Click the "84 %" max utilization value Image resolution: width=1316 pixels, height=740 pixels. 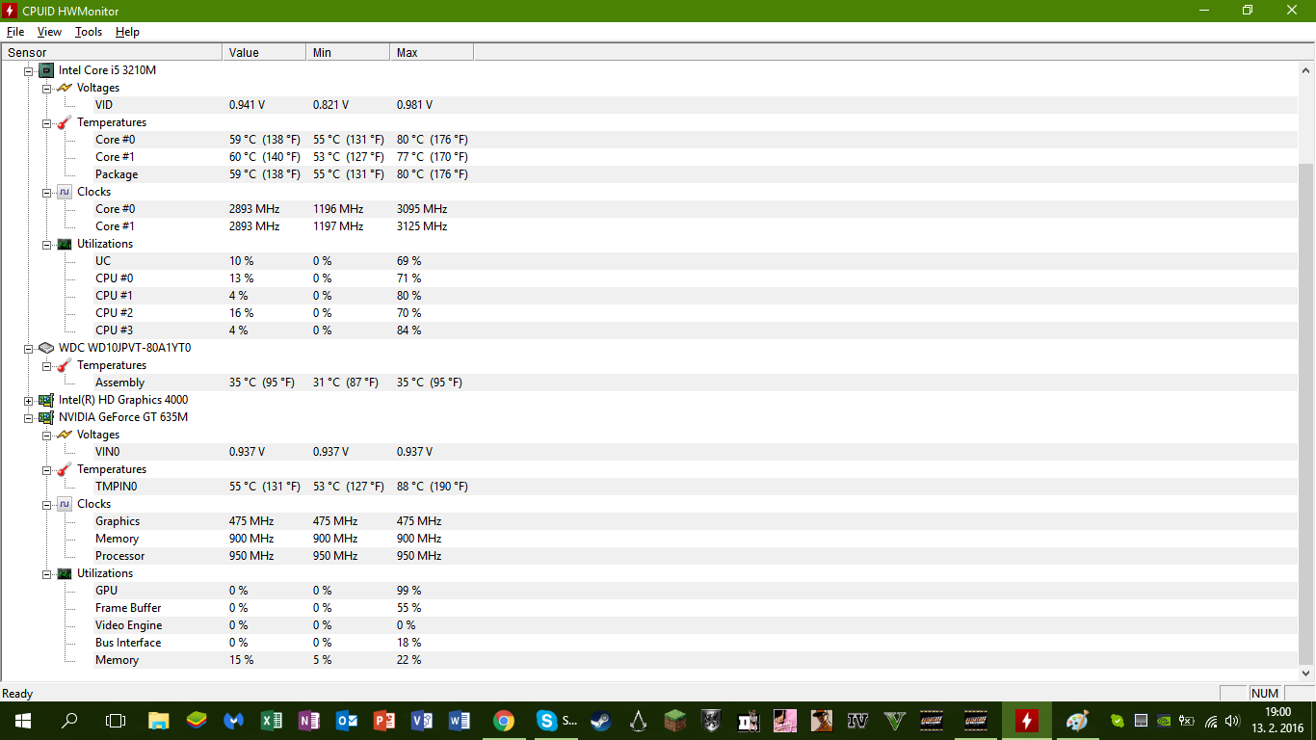(x=409, y=330)
